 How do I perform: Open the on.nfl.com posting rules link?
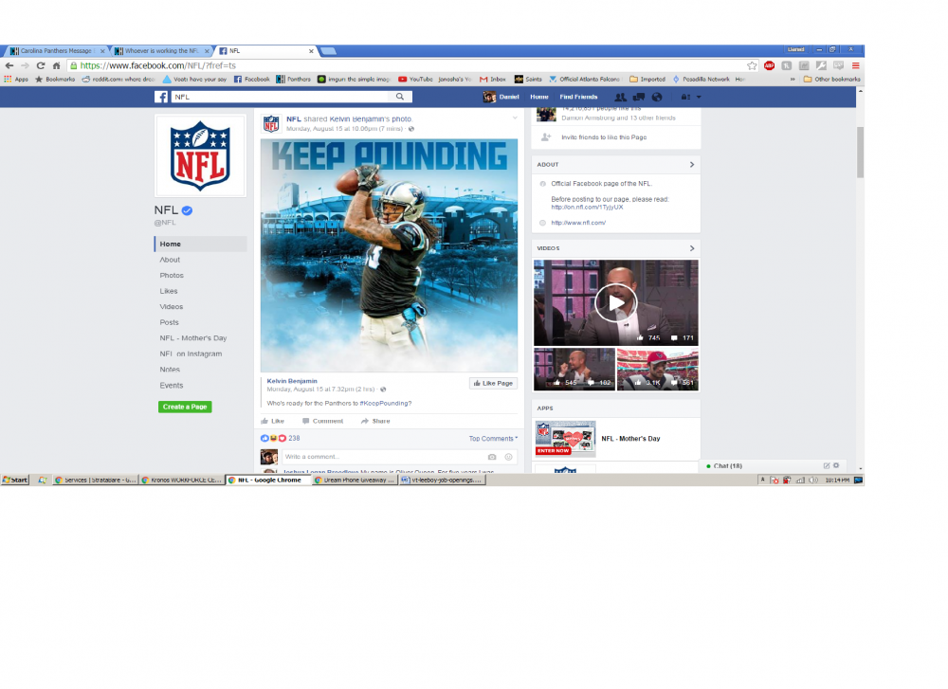point(587,208)
